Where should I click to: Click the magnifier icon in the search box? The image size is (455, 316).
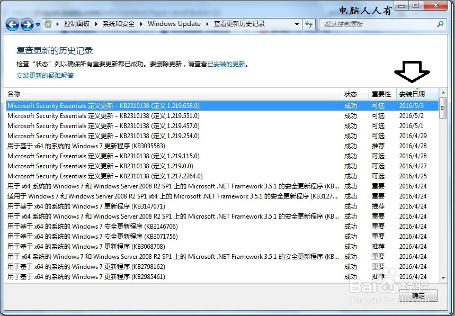(439, 24)
